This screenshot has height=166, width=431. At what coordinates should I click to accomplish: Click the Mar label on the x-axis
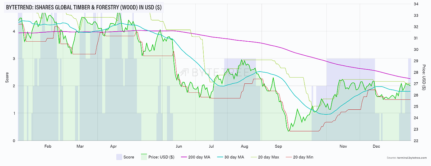(x=80, y=147)
